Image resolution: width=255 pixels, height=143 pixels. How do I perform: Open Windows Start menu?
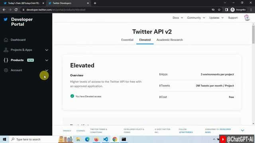[4, 139]
